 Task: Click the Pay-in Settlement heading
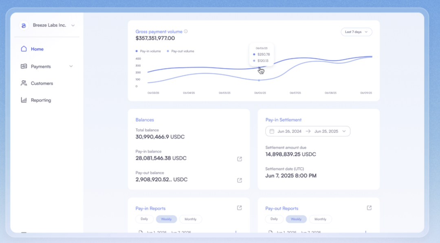pos(284,120)
